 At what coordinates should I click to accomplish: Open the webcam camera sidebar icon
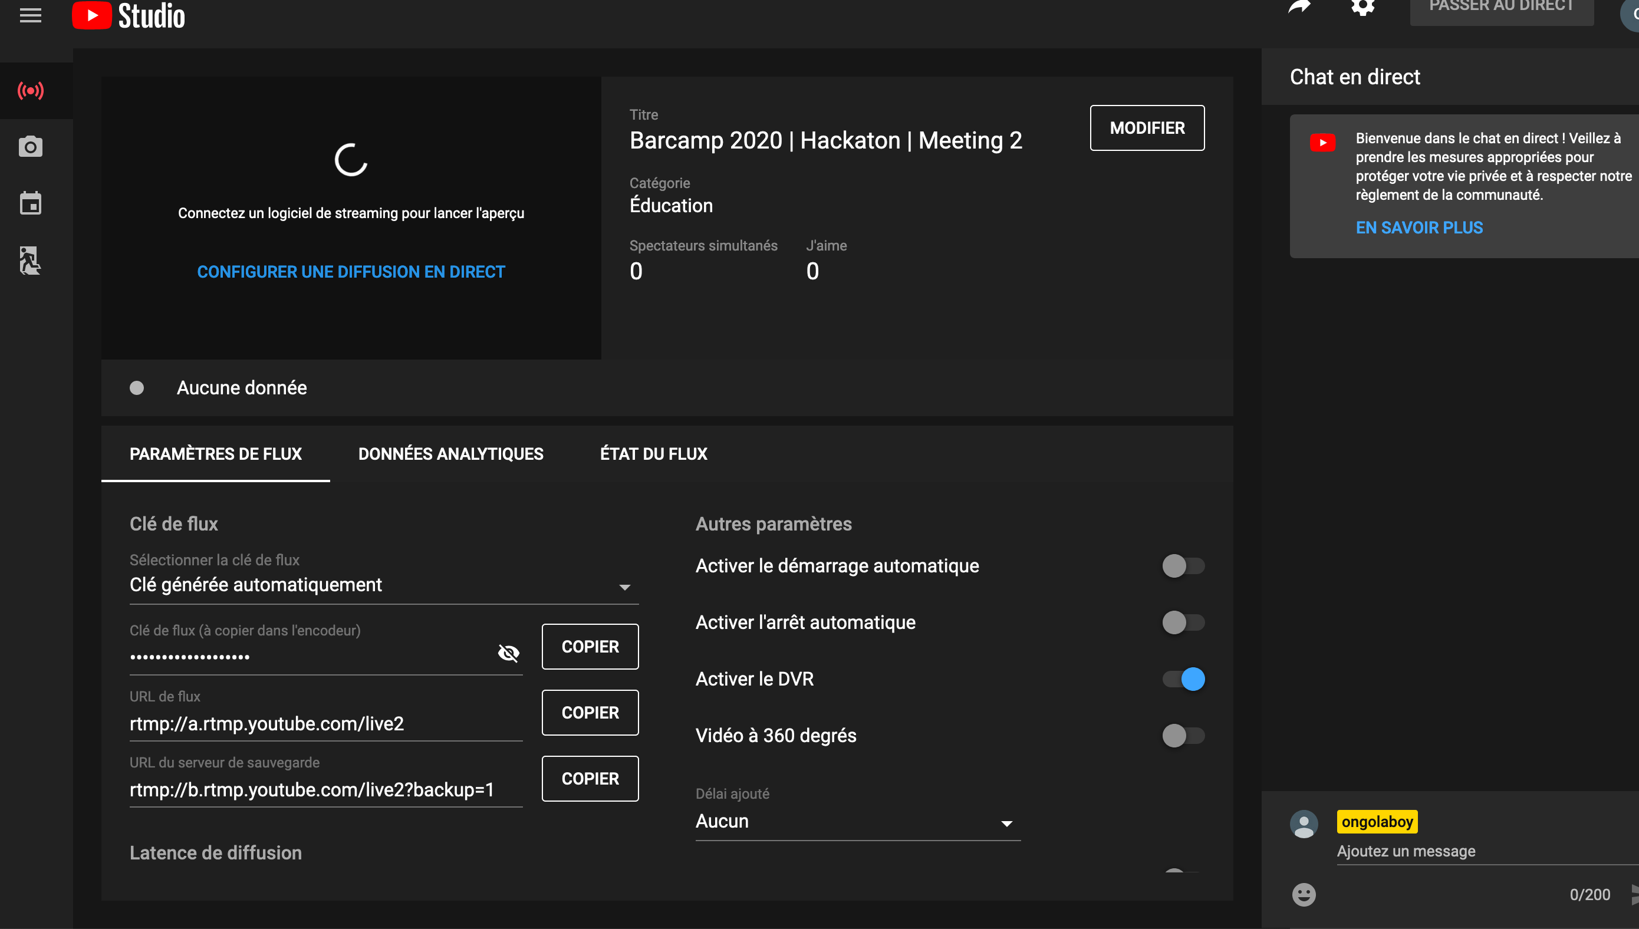[x=31, y=147]
